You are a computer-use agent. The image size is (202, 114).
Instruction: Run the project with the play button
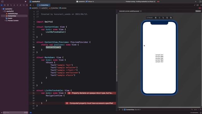point(26,2)
